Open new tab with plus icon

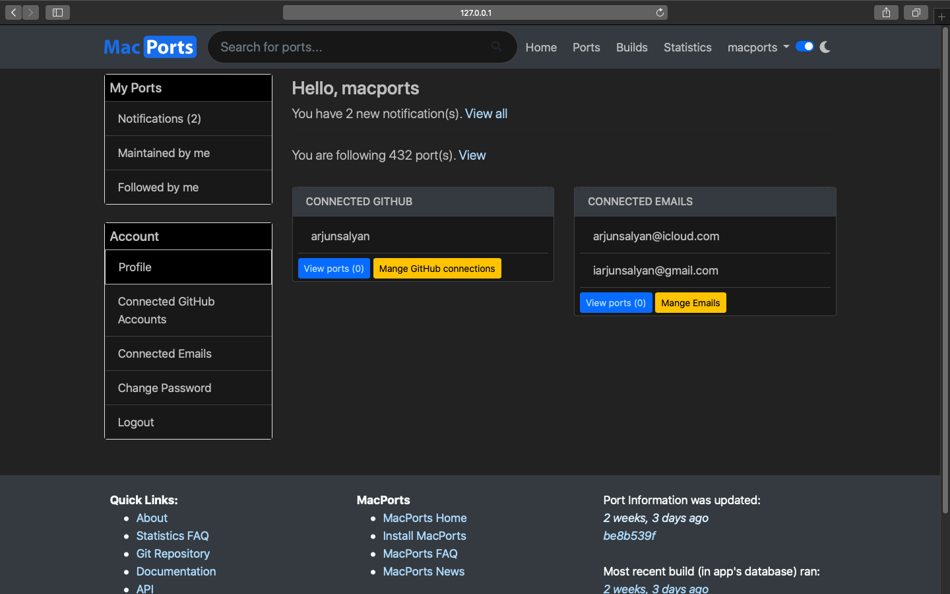click(941, 16)
